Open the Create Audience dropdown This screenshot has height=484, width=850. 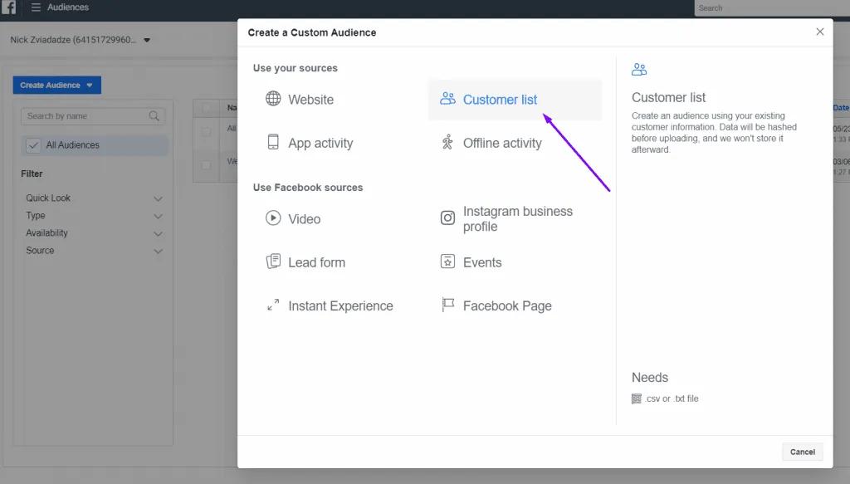click(x=57, y=85)
